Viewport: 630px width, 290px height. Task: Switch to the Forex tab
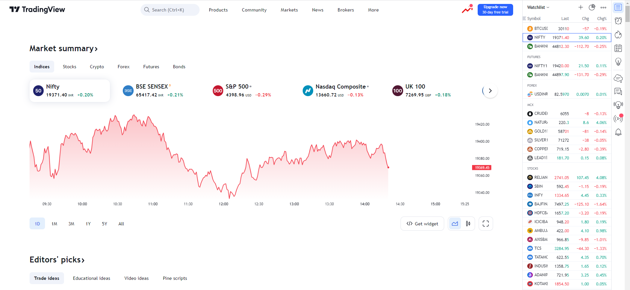coord(123,67)
